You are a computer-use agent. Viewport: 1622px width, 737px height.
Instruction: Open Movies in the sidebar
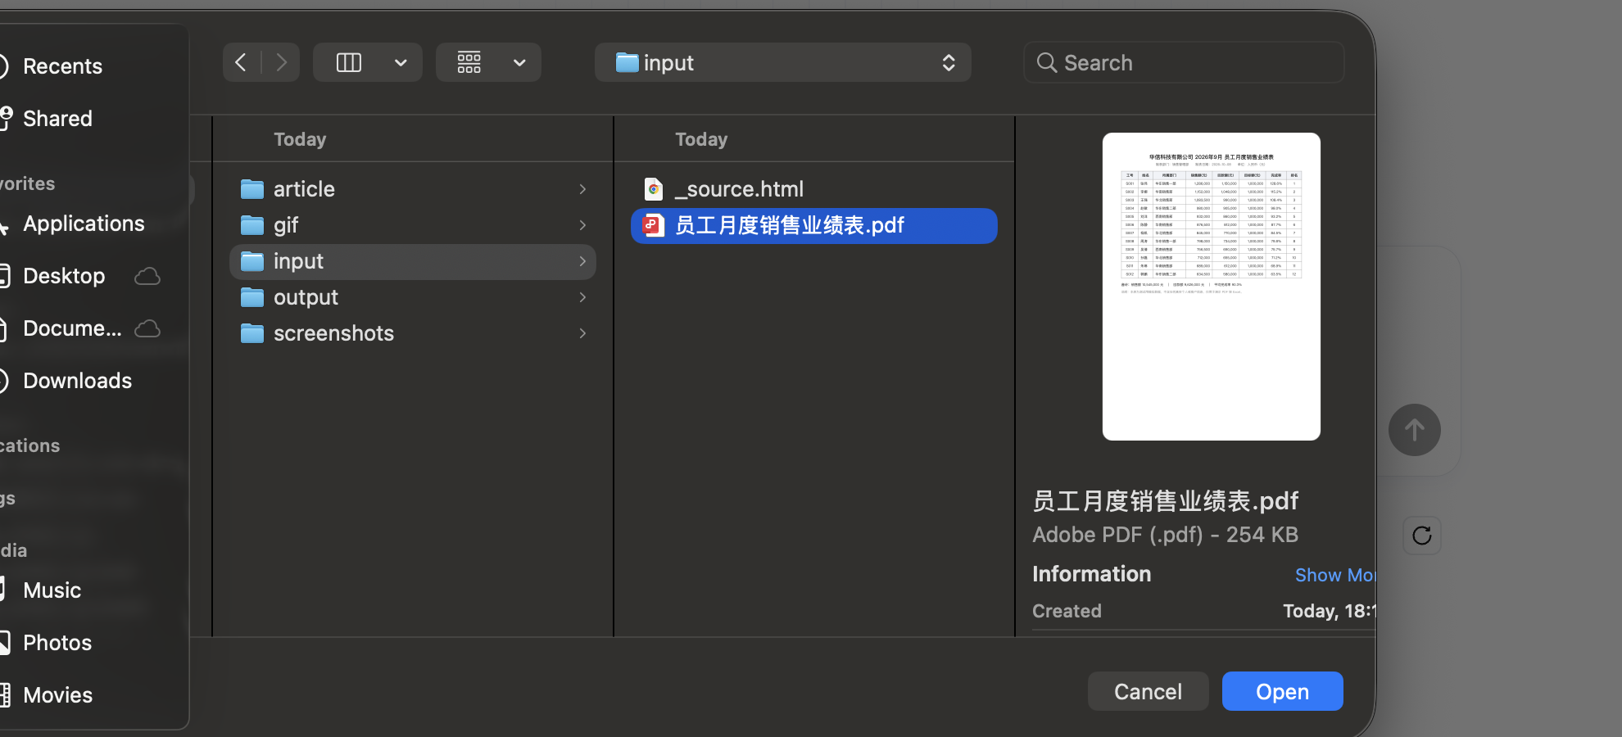(57, 695)
